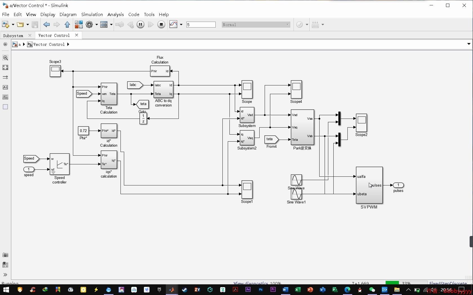Click the Save model icon
Image resolution: width=473 pixels, height=295 pixels.
coord(35,25)
